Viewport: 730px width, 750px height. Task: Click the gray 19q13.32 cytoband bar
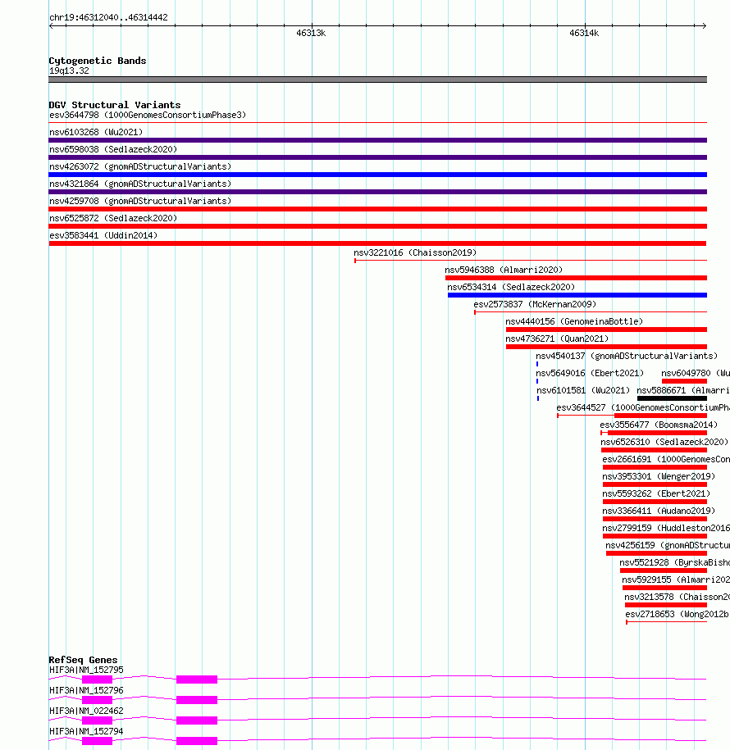tap(377, 80)
